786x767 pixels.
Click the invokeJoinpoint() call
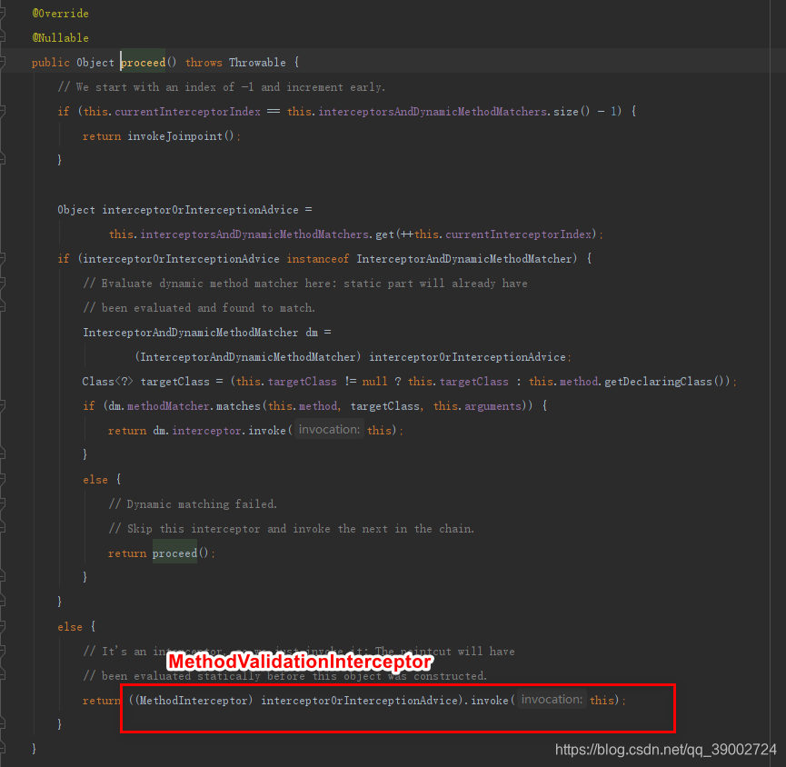(x=181, y=136)
